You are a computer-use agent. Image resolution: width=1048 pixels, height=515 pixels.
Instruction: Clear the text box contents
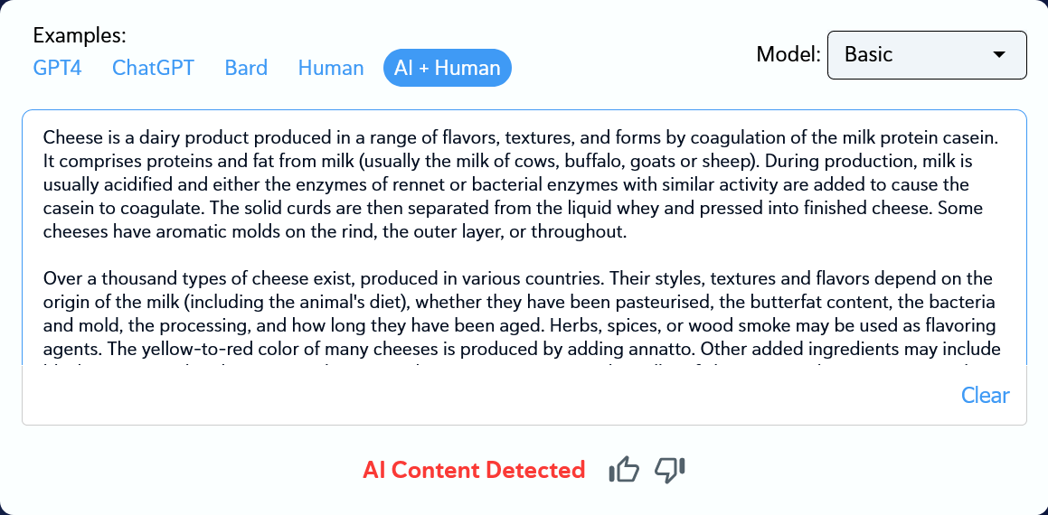click(x=985, y=395)
